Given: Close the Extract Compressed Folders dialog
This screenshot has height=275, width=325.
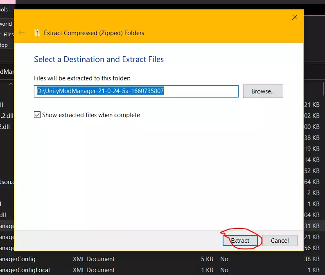Looking at the screenshot, I should tap(295, 17).
